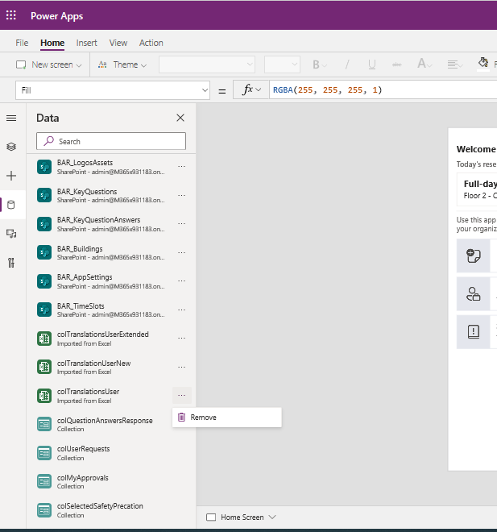
Task: Open the text alignment dropdown
Action: point(455,64)
